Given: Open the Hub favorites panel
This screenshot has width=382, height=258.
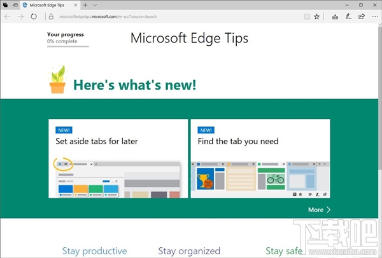Looking at the screenshot, I should (x=335, y=17).
